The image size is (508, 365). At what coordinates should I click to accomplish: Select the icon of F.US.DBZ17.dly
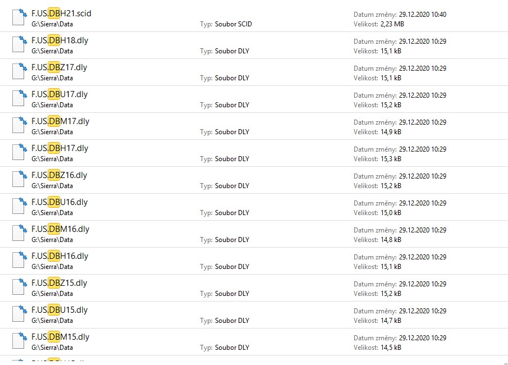(x=19, y=71)
